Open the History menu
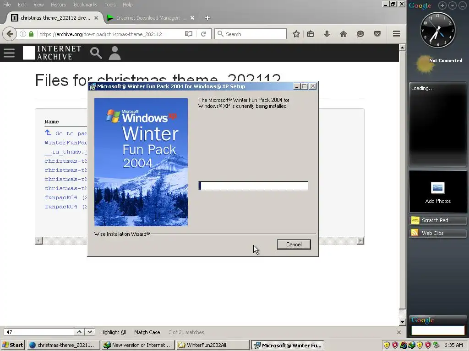The width and height of the screenshot is (469, 351). tap(59, 5)
